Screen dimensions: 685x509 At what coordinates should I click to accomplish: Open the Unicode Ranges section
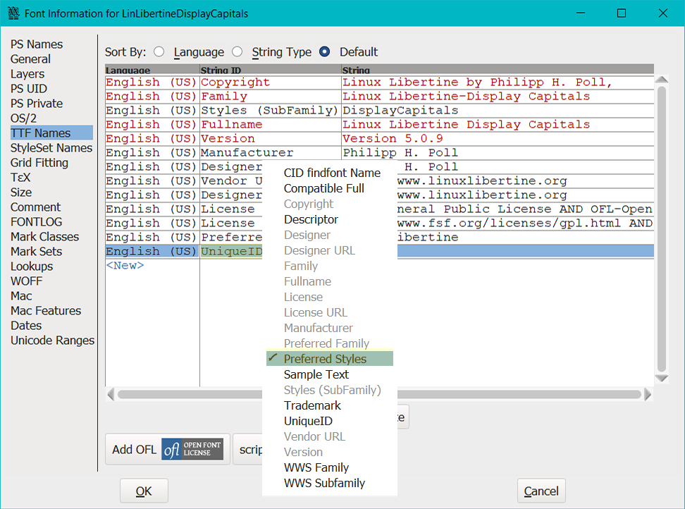click(52, 341)
